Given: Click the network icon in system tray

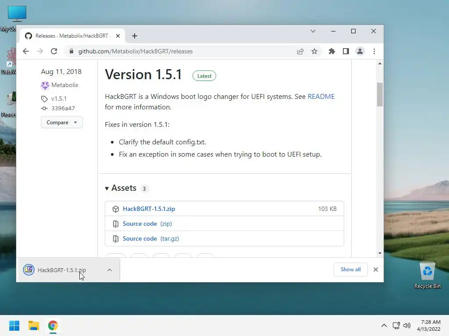Looking at the screenshot, I should pos(396,325).
